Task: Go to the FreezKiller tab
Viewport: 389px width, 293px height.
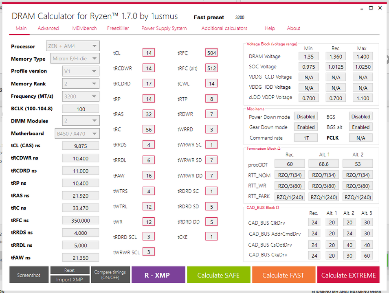Action: coord(119,28)
